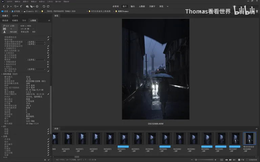Rotate image 90° clockwise
The height and width of the screenshot is (162, 260).
[48, 6]
